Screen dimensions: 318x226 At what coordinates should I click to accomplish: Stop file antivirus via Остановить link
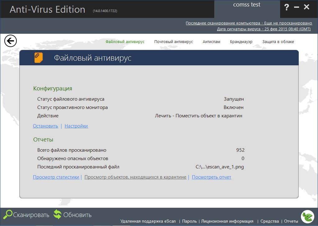(x=45, y=126)
